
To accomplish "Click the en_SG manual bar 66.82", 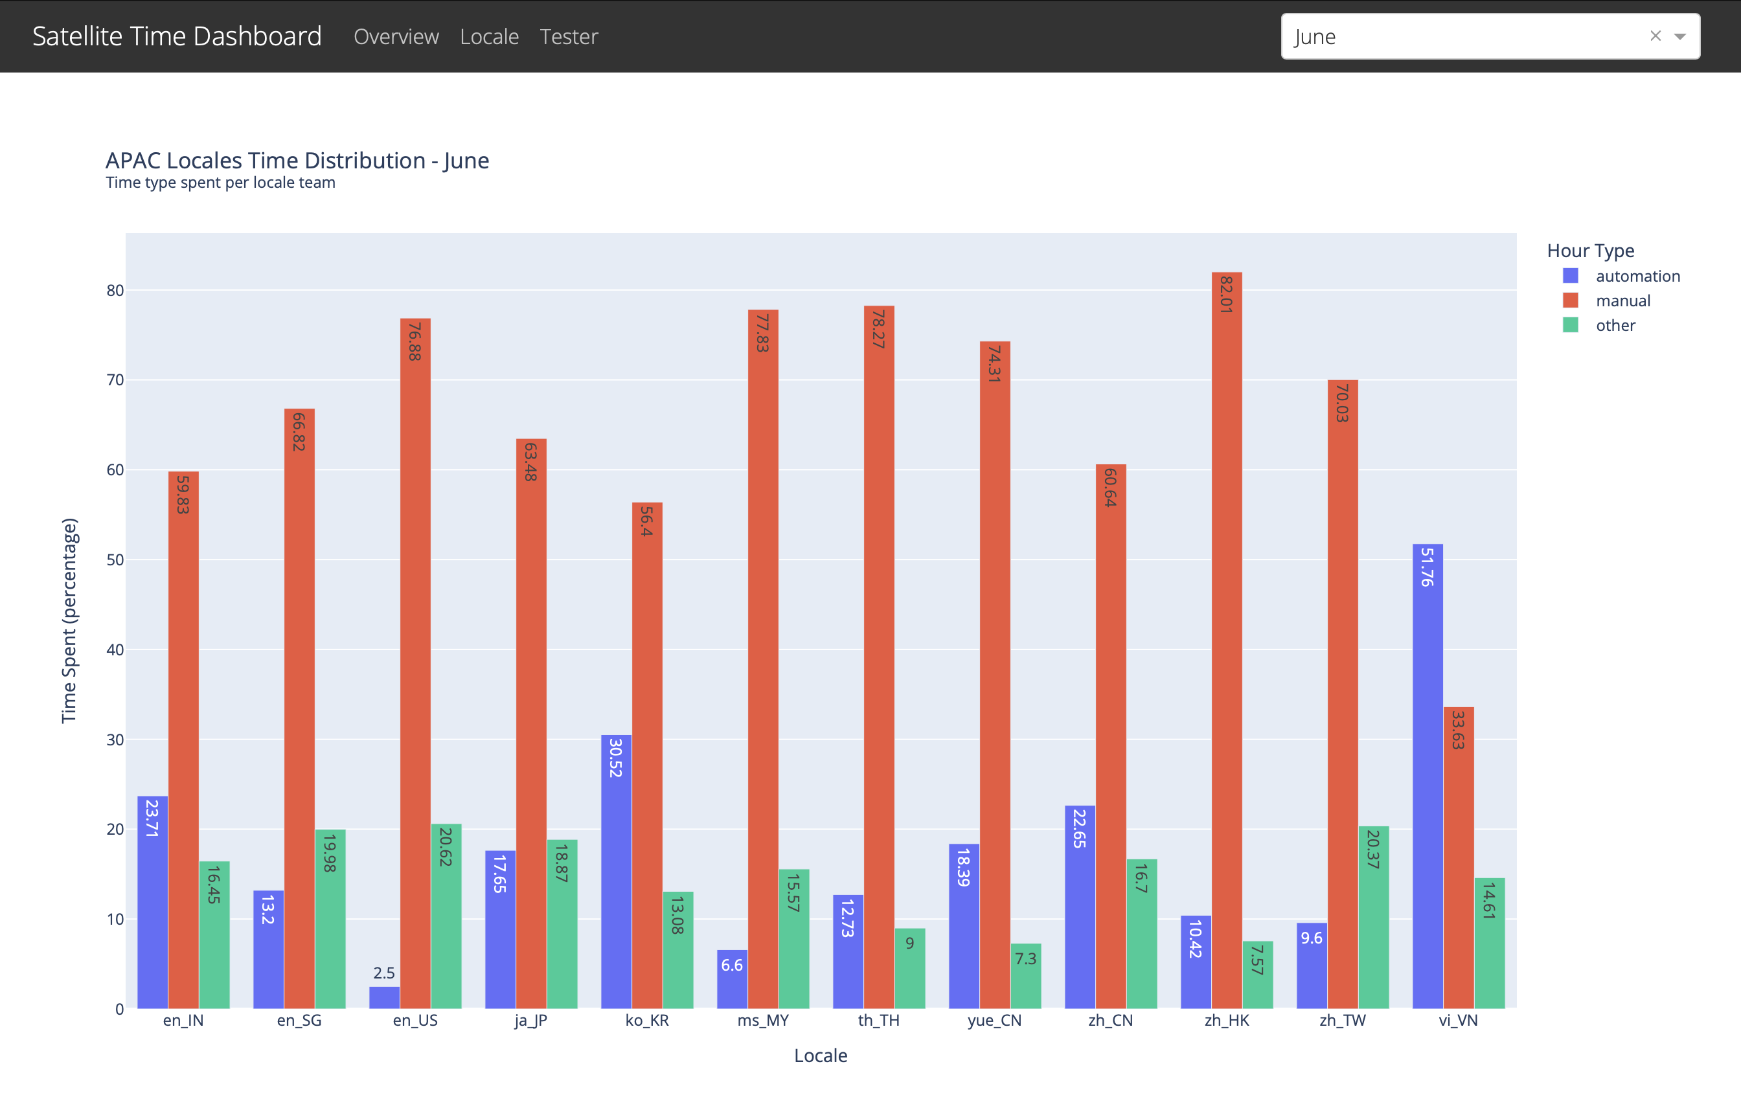I will 299,708.
